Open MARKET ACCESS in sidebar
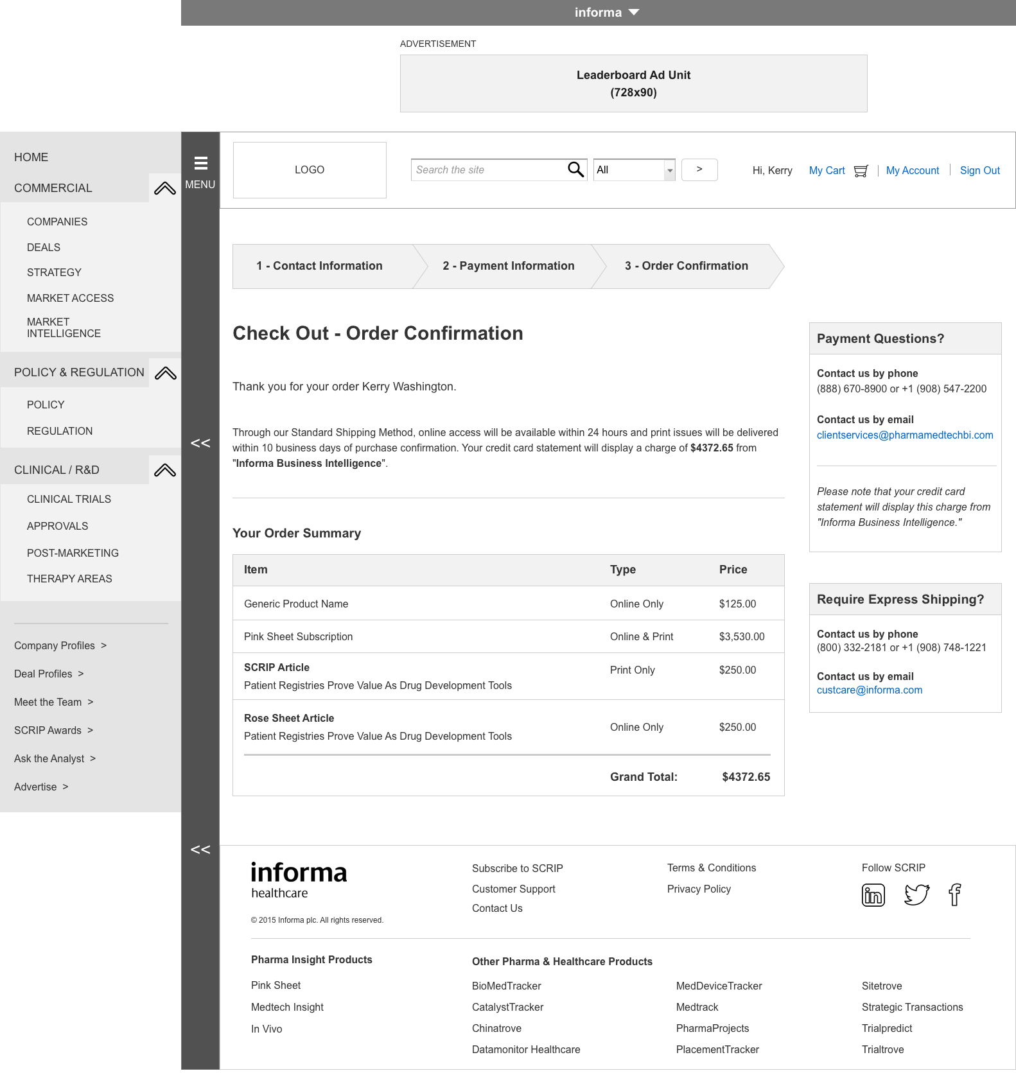1016x1073 pixels. (70, 298)
